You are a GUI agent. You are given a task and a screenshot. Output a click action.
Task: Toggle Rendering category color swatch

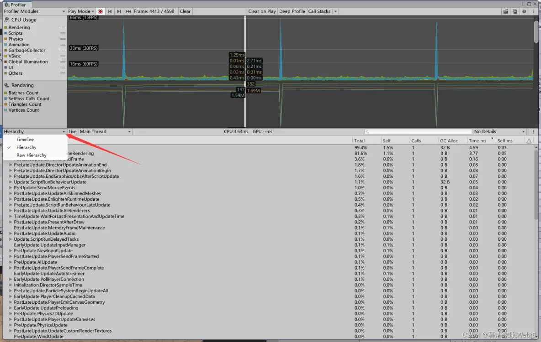pos(5,27)
